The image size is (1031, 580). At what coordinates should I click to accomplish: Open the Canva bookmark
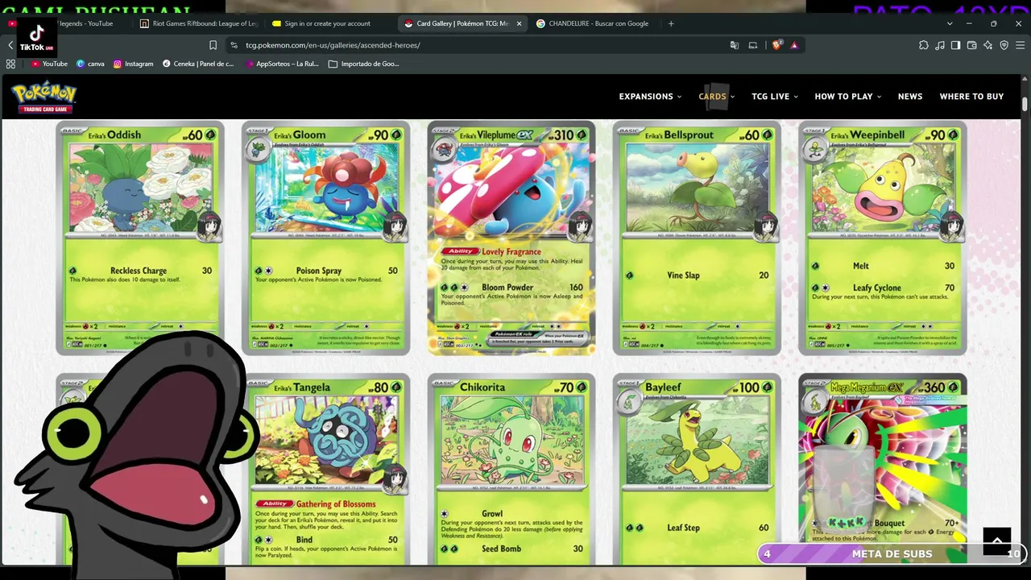click(90, 64)
